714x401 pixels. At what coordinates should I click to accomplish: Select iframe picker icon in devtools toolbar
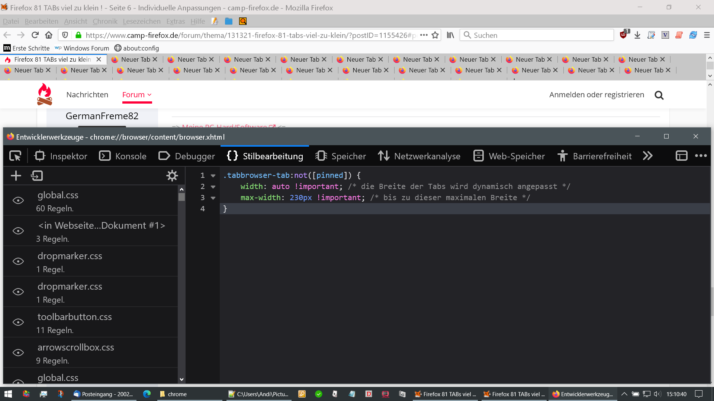point(681,156)
